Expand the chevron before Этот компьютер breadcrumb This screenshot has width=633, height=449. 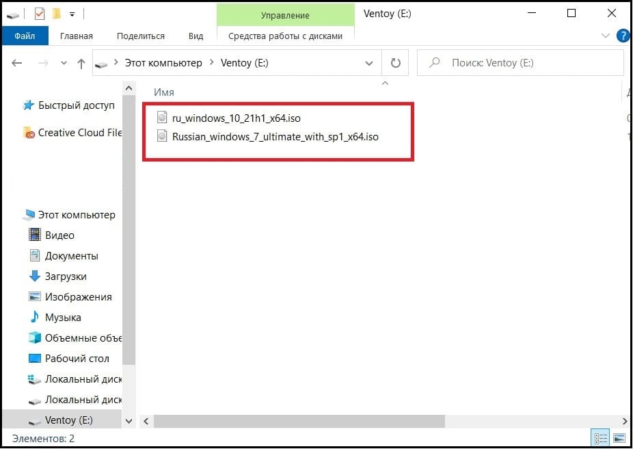tap(116, 63)
